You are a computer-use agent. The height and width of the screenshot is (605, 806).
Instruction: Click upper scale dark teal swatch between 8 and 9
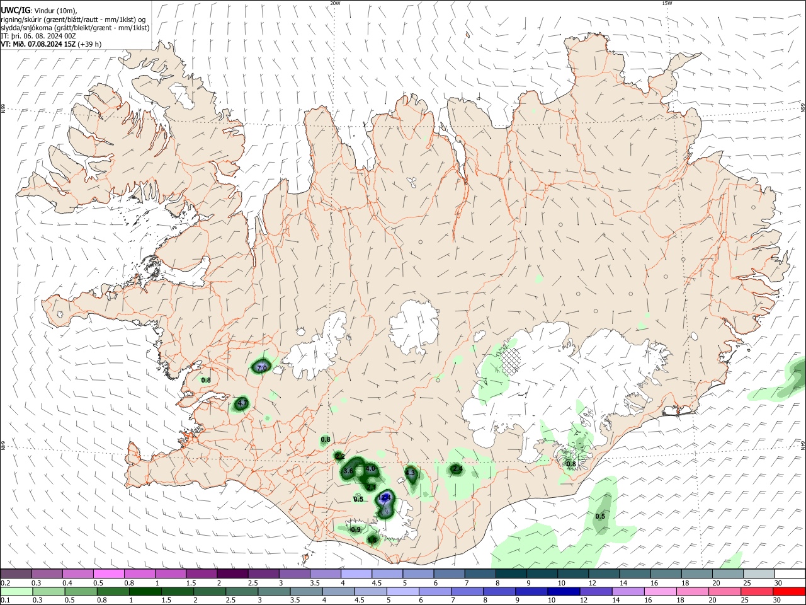click(511, 573)
